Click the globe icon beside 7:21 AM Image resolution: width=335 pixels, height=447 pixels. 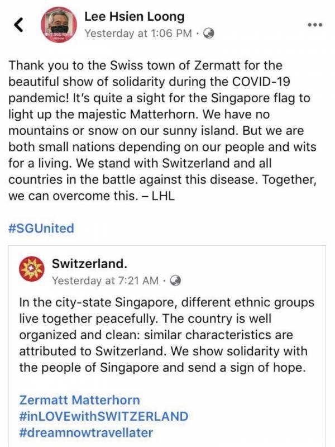(175, 280)
